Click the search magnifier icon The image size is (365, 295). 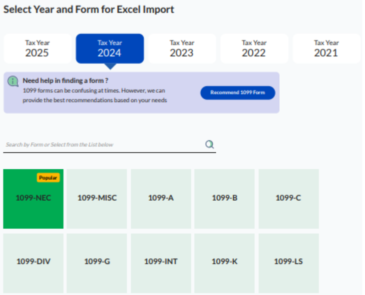209,145
